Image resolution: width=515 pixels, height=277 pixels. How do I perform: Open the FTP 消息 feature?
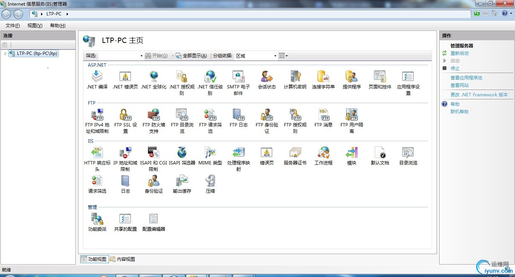point(323,118)
